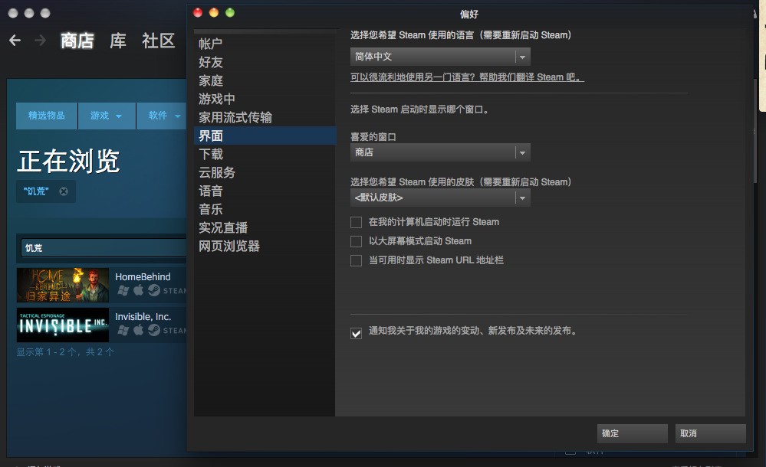The image size is (766, 467).
Task: Click the "显示第 1 - 2 个，共 2 个" results text
Action: point(65,352)
